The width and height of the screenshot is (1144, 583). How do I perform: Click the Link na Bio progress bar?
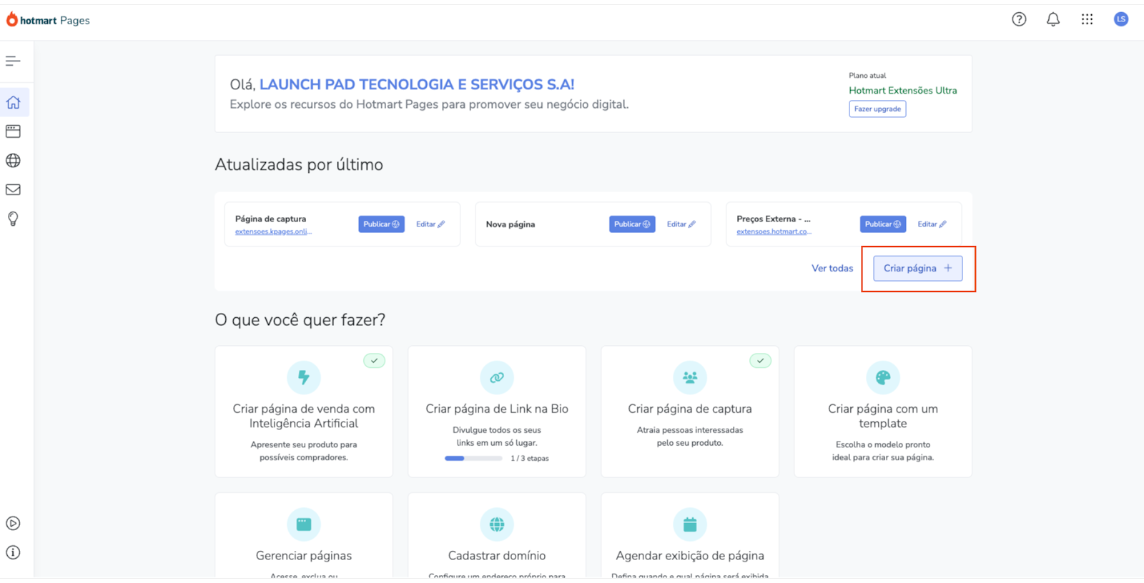click(473, 458)
